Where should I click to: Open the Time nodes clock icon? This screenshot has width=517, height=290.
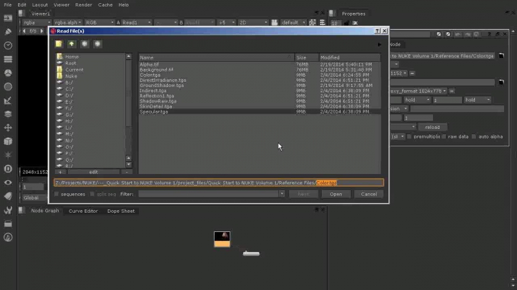[x=8, y=45]
